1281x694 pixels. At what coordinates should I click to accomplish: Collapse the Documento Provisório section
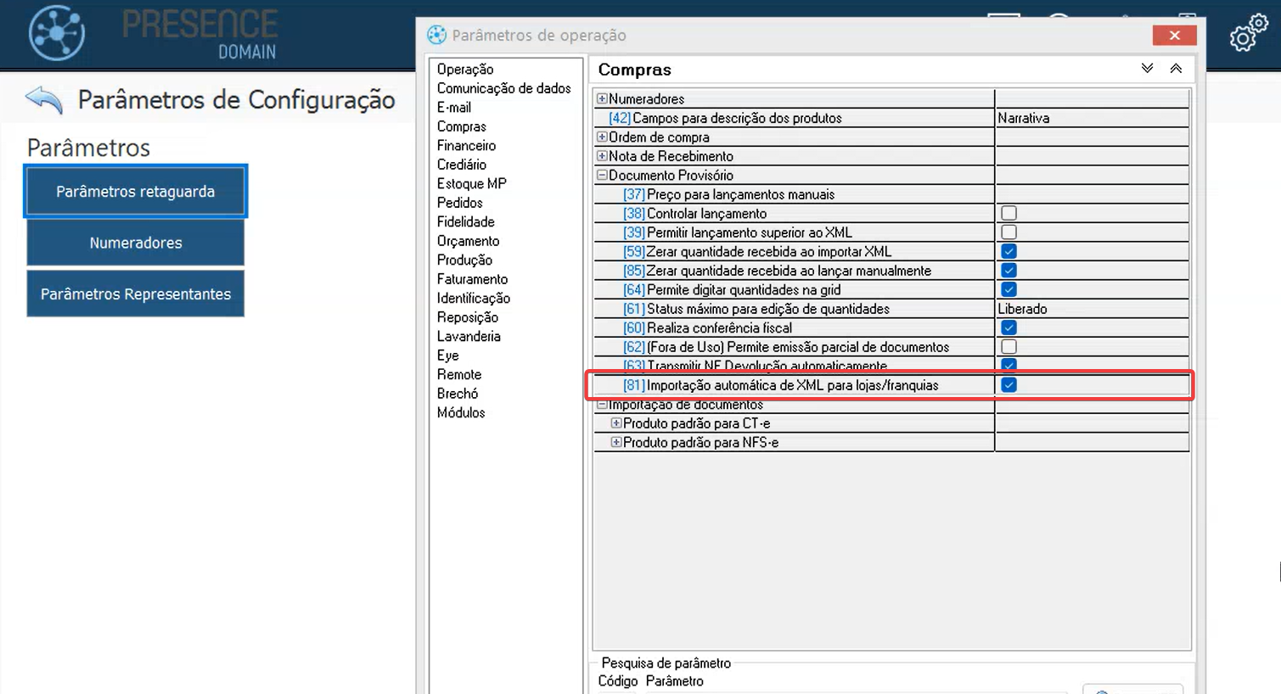point(602,176)
